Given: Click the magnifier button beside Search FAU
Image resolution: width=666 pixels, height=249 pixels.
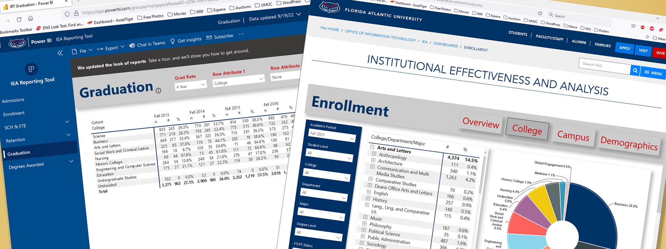Looking at the screenshot, I should click(635, 70).
